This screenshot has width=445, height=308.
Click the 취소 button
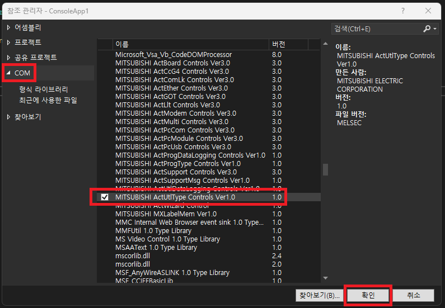pos(413,295)
